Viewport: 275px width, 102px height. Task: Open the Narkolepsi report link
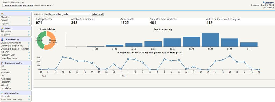6,79
